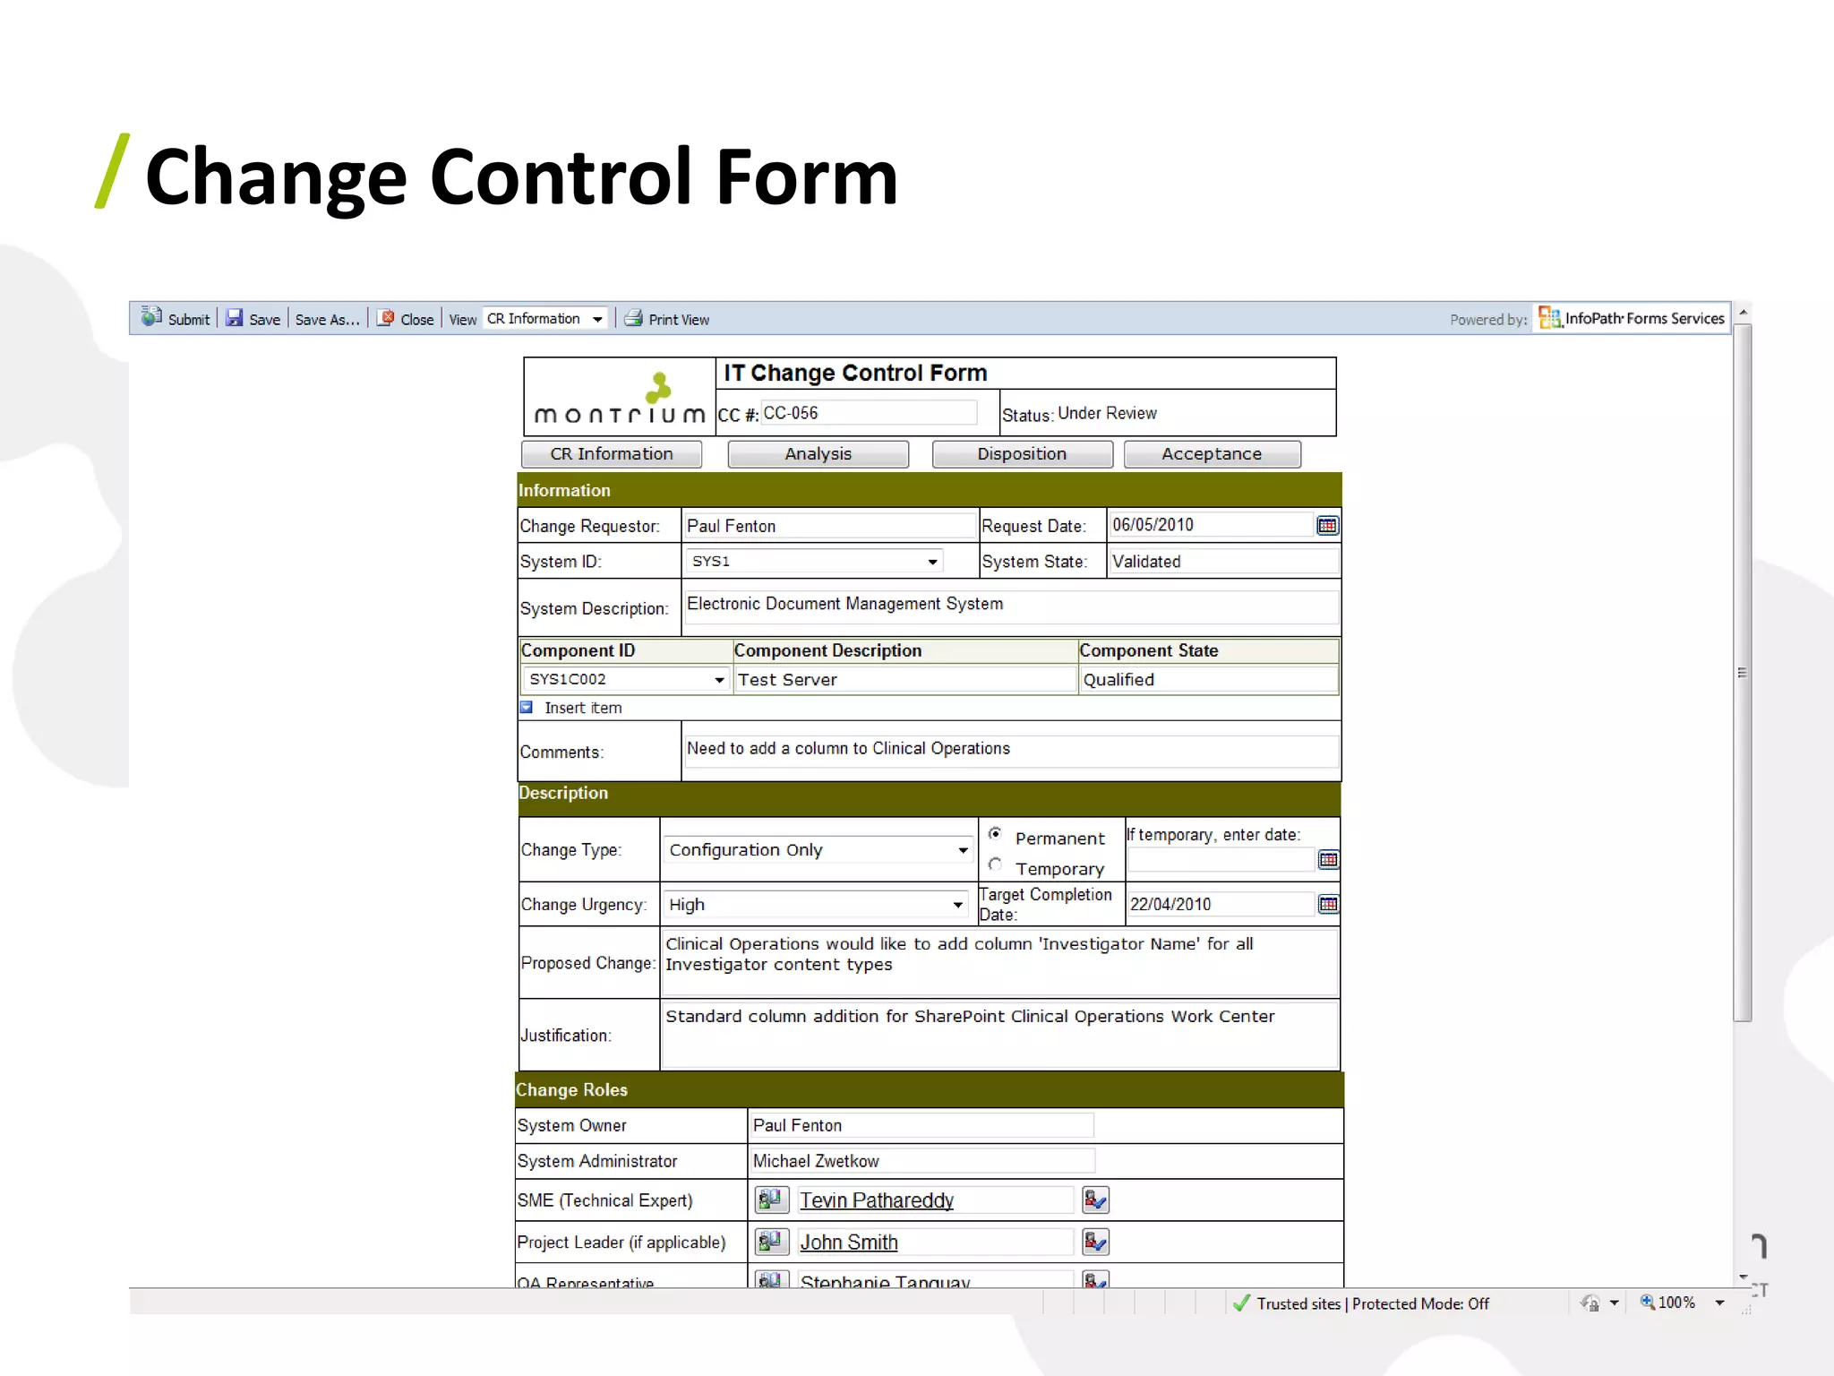Switch to the Acceptance view
Viewport: 1834px width, 1376px height.
[1212, 454]
